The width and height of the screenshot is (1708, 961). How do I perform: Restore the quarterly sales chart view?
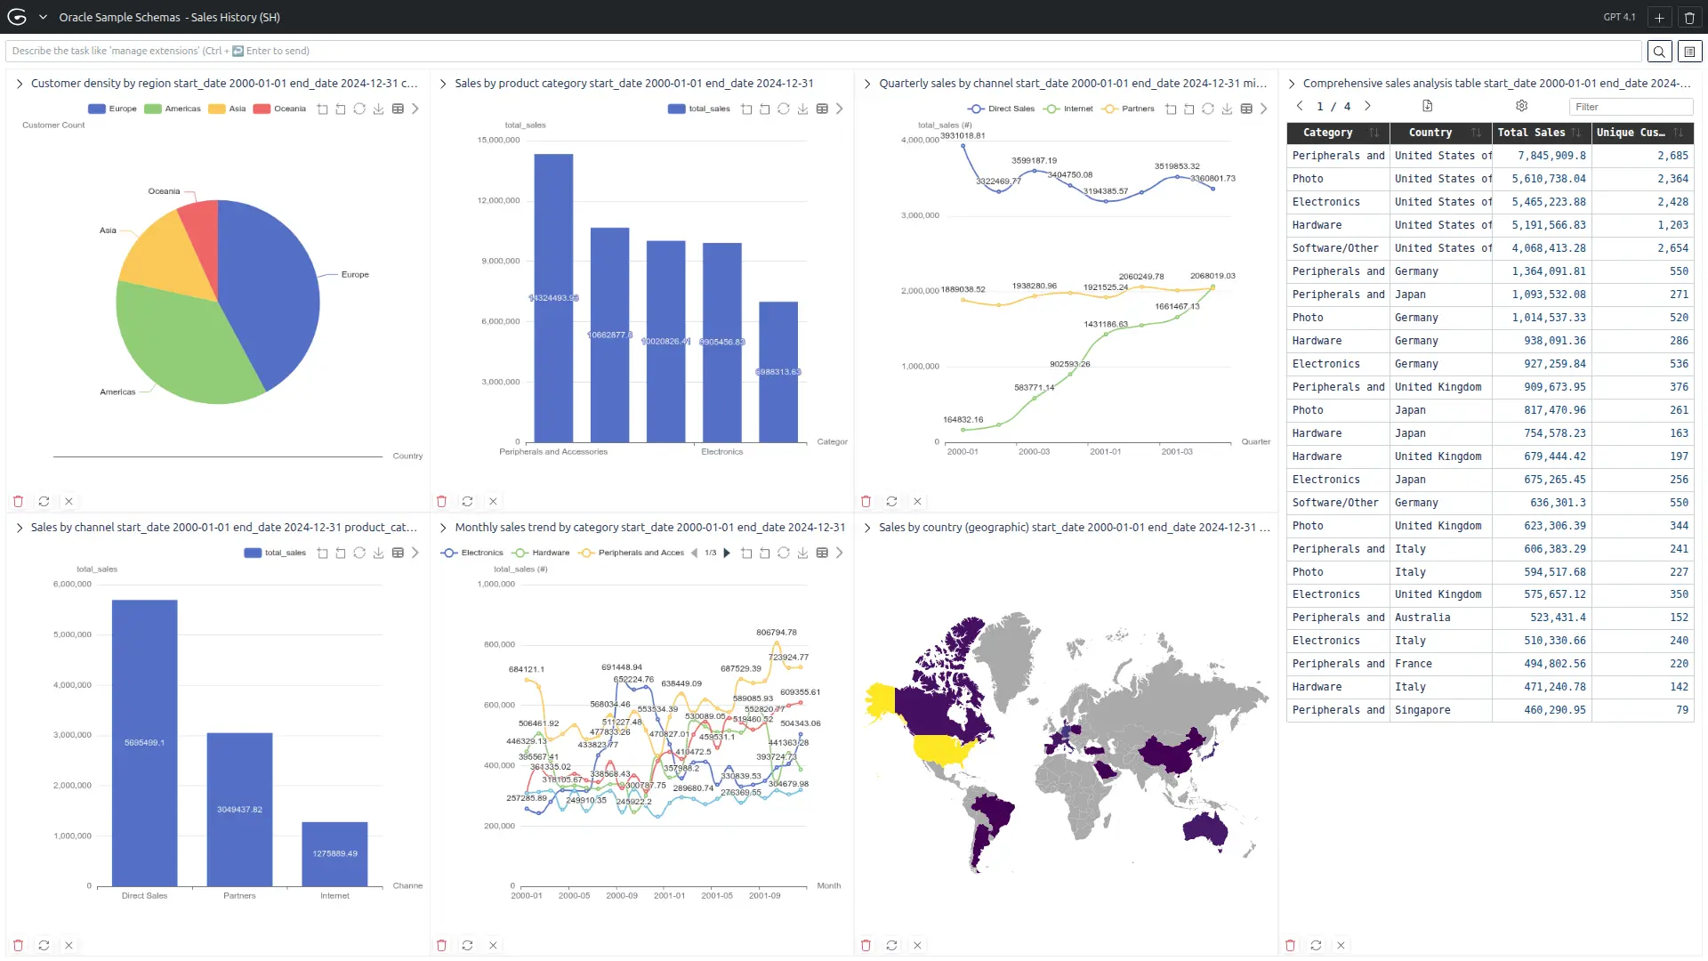1208,109
